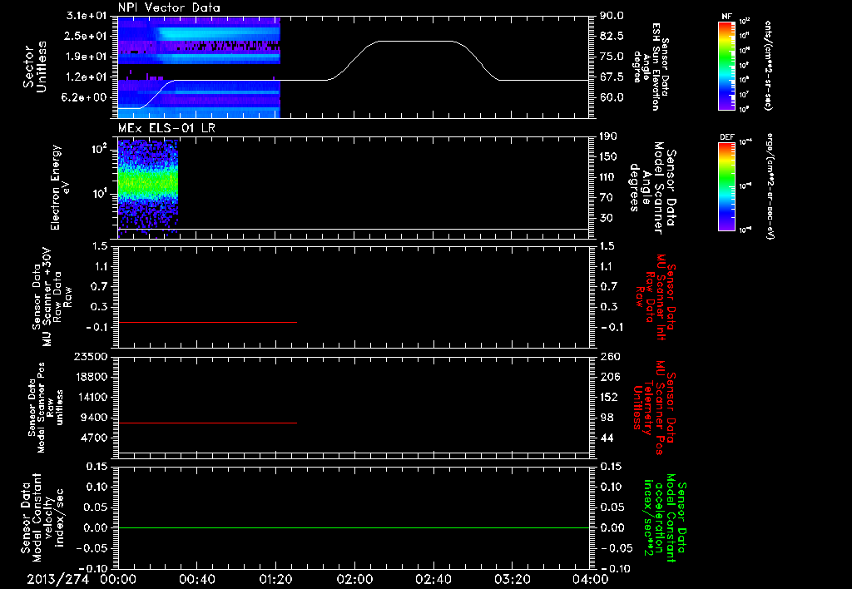Click the '3.1e+01' sector tick value
Screen dimensions: 852x589
point(87,16)
